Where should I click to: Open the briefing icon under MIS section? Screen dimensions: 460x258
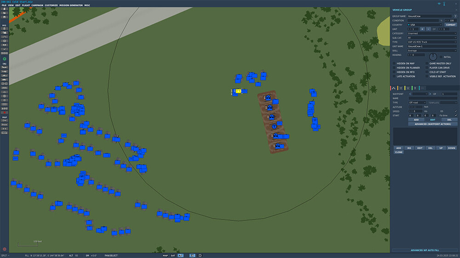5,29
